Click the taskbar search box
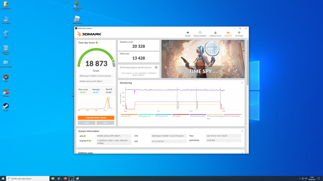 tap(28, 178)
